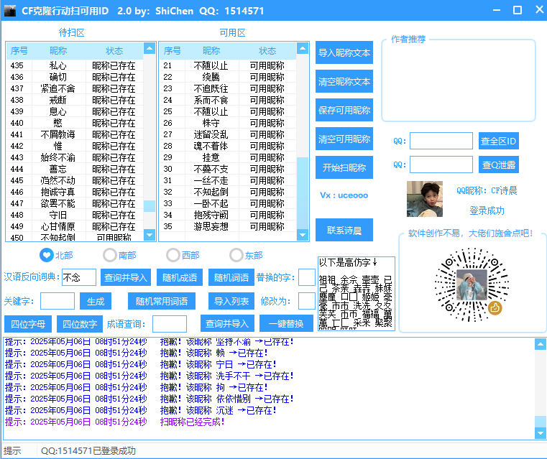Click 查Q泄露 button
547x459 pixels.
pyautogui.click(x=499, y=164)
